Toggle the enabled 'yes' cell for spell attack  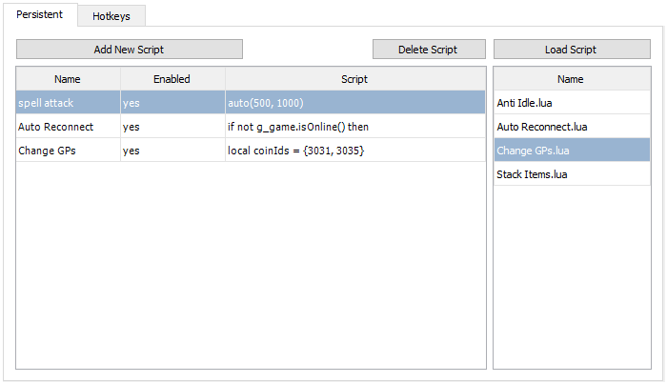click(172, 103)
